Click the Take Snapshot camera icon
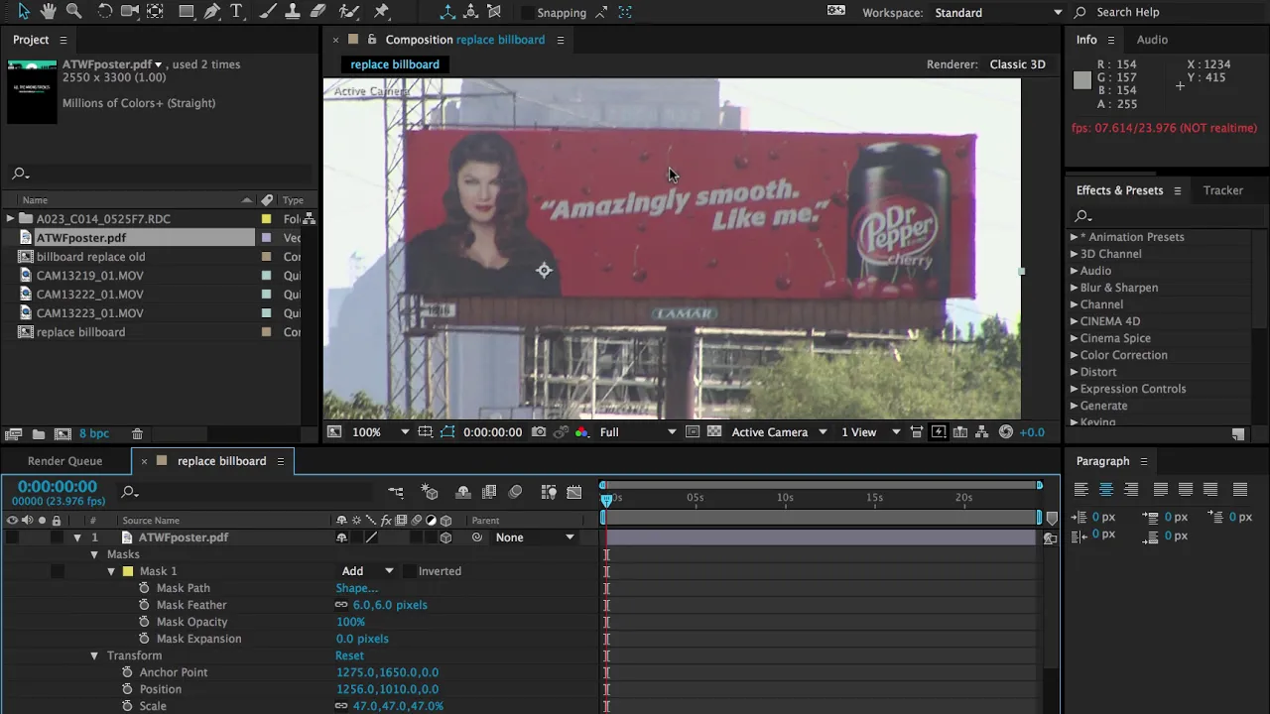The width and height of the screenshot is (1270, 714). pyautogui.click(x=538, y=432)
